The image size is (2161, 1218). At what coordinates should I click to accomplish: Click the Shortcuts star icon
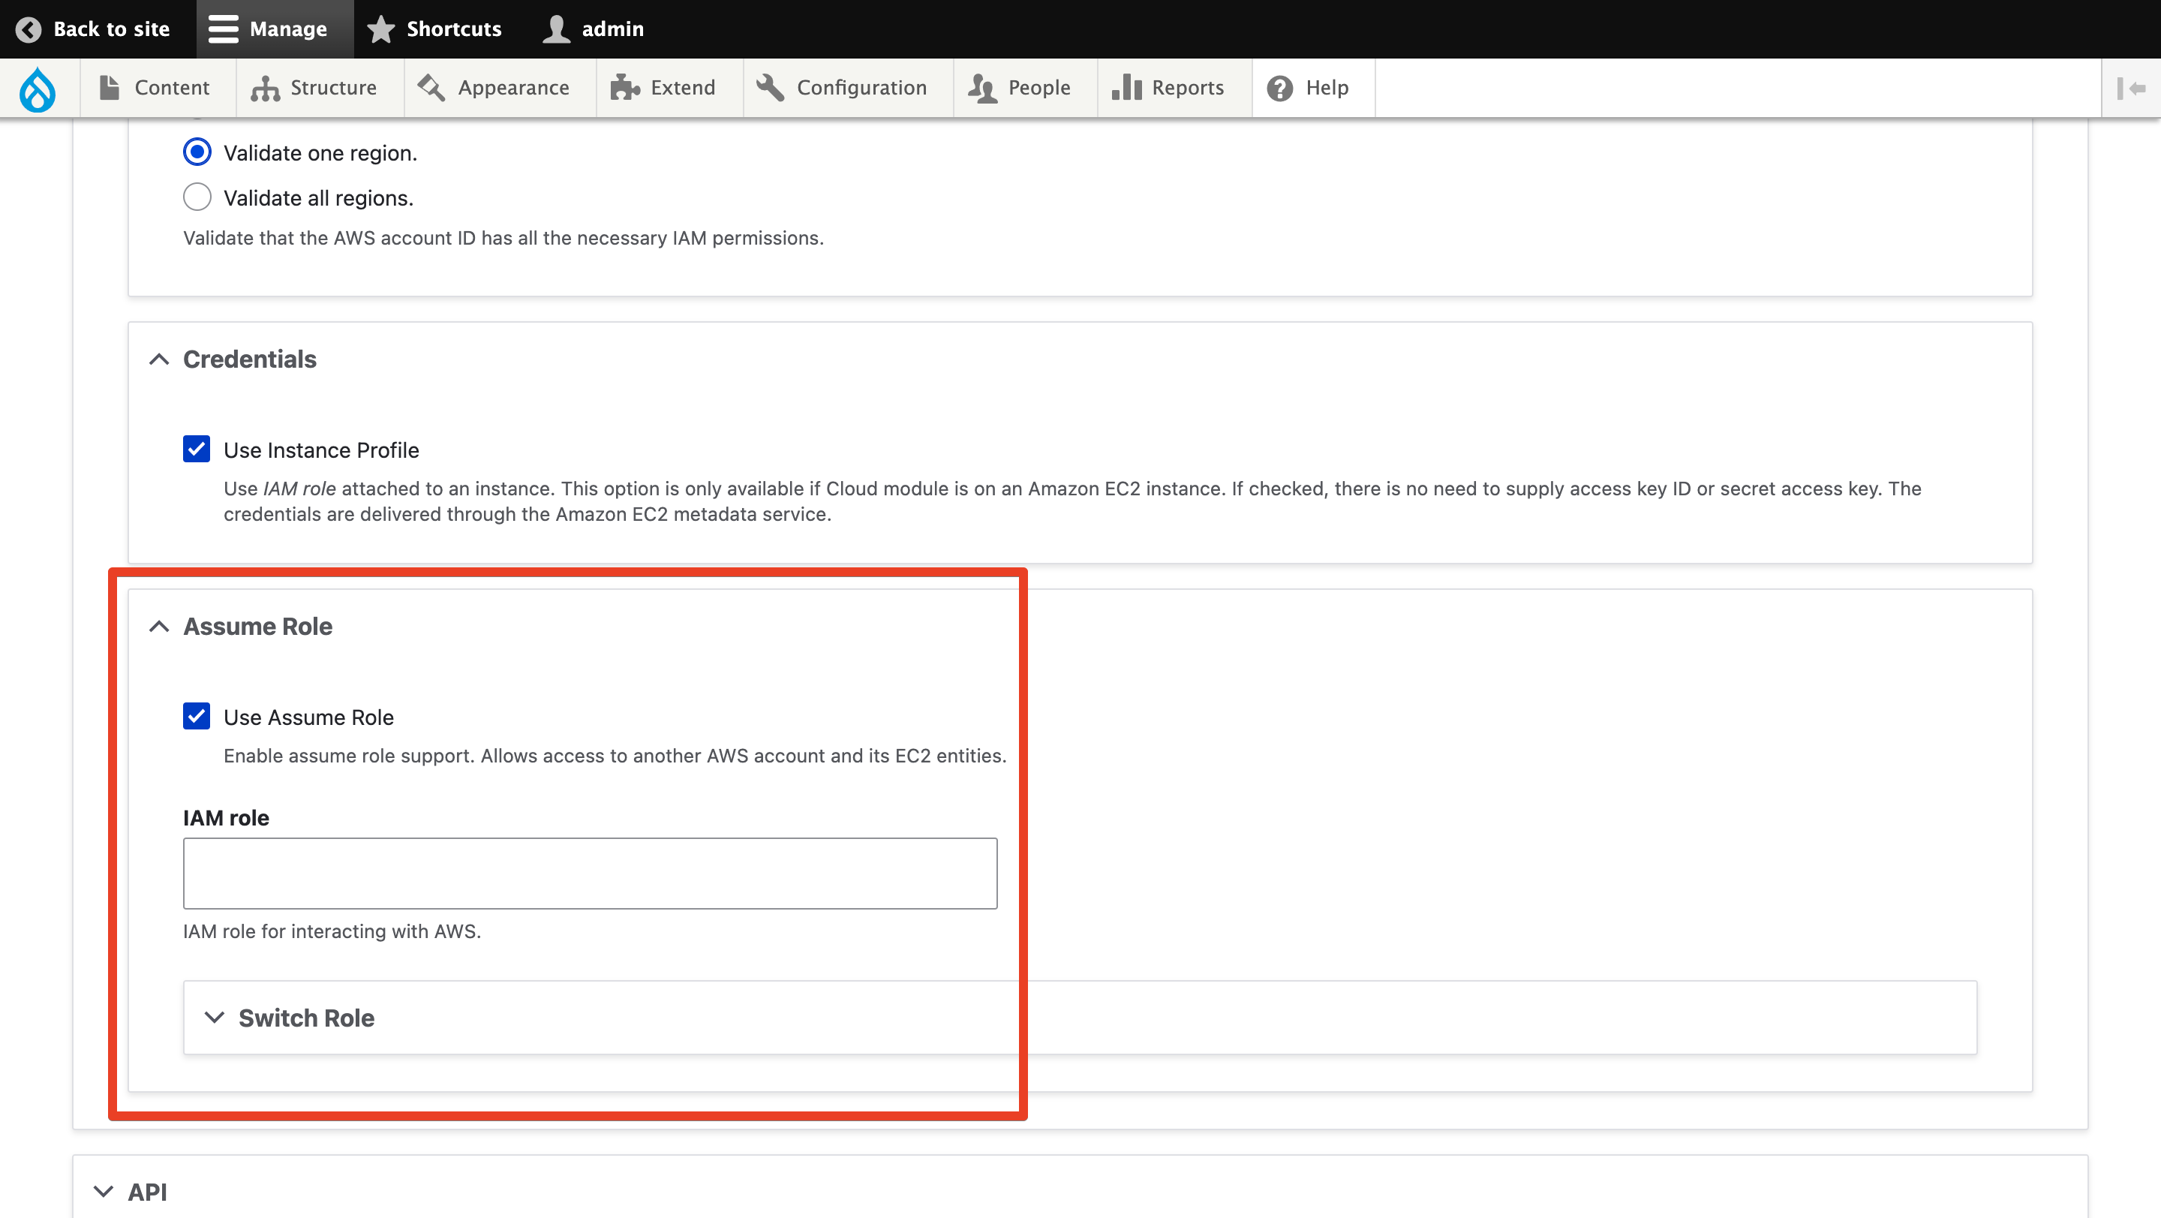pos(381,29)
